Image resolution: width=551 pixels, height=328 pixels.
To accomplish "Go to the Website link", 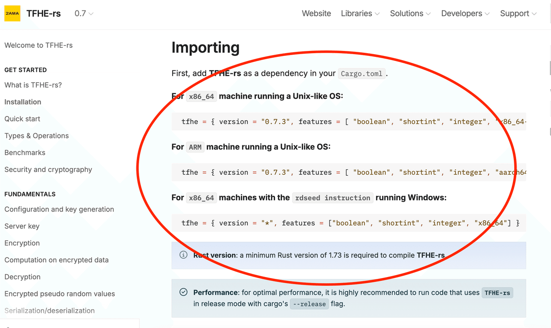I will click(x=316, y=14).
